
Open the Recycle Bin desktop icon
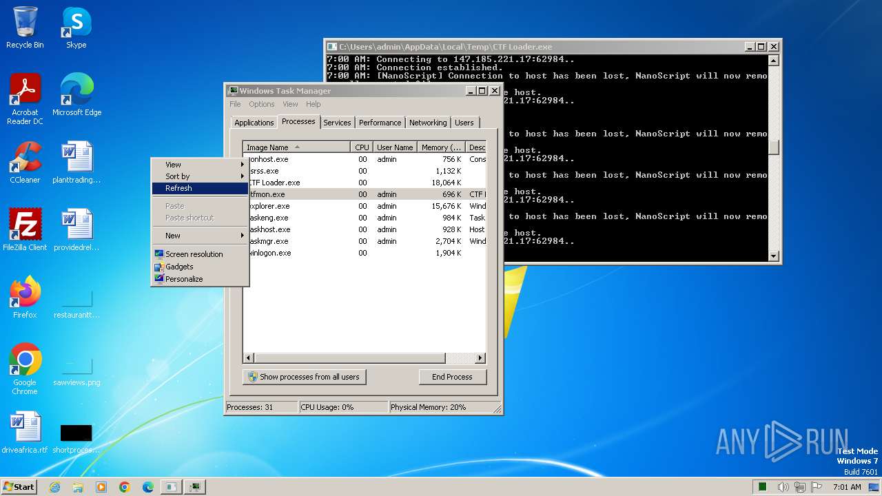click(x=25, y=28)
